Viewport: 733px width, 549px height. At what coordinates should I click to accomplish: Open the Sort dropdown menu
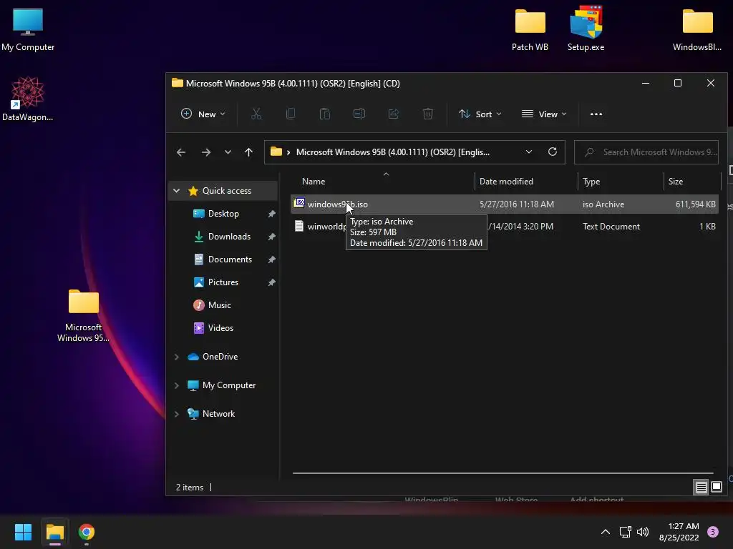pyautogui.click(x=480, y=114)
